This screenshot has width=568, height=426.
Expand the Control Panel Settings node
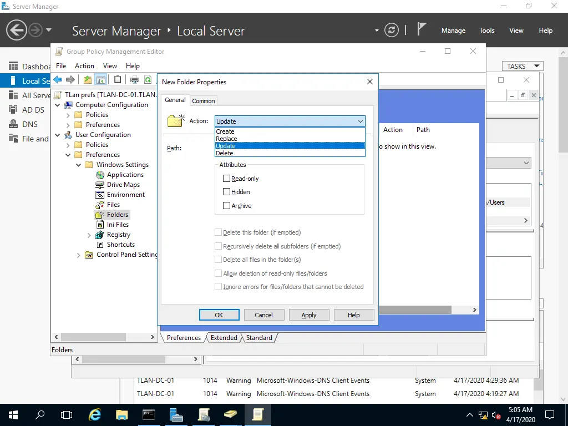(79, 255)
